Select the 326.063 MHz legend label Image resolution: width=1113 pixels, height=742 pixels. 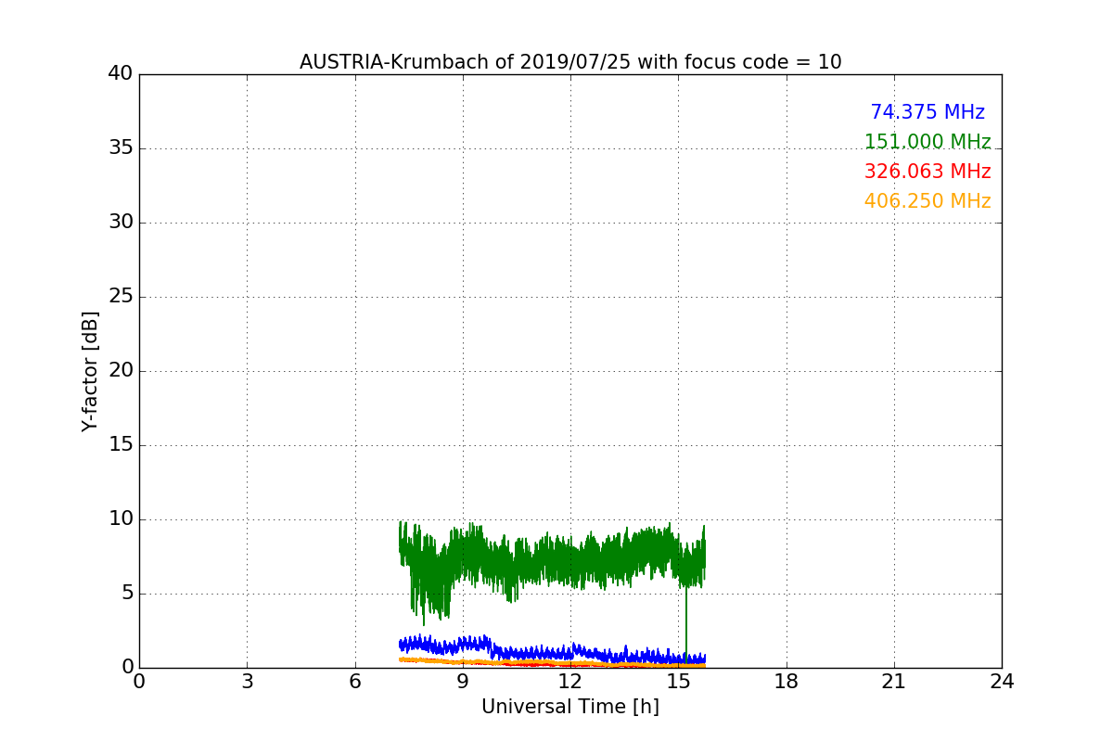click(x=927, y=172)
